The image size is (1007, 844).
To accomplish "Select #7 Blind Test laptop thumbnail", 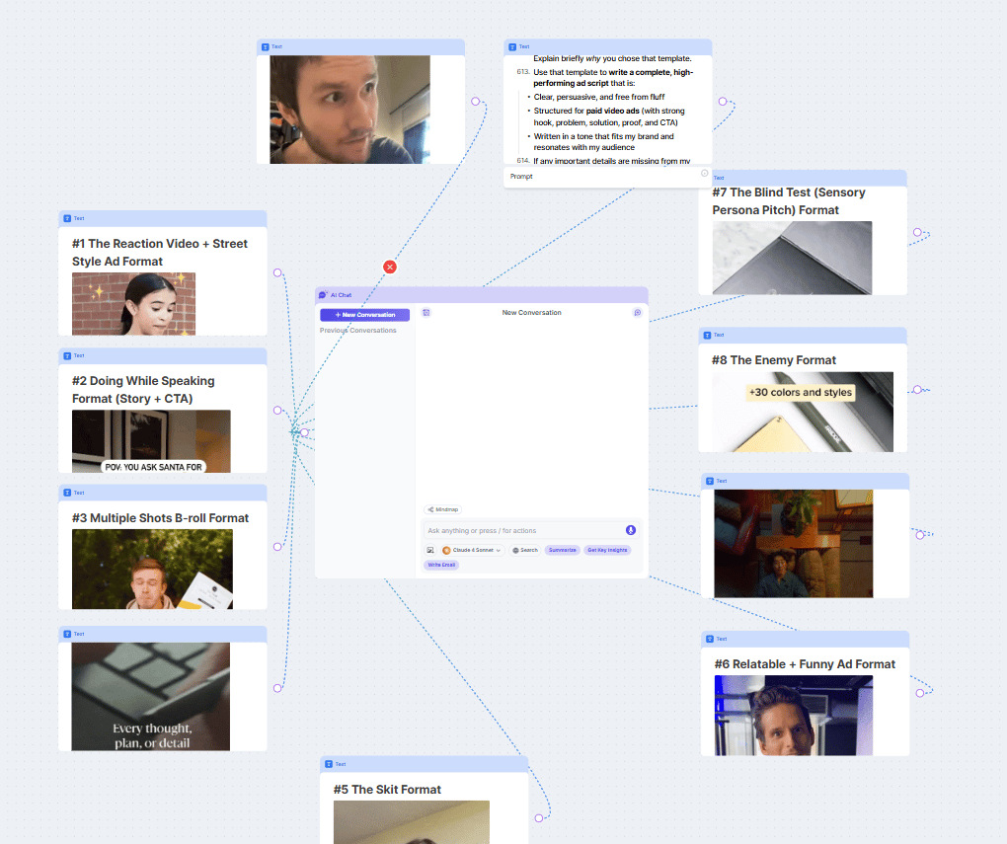I will [792, 259].
